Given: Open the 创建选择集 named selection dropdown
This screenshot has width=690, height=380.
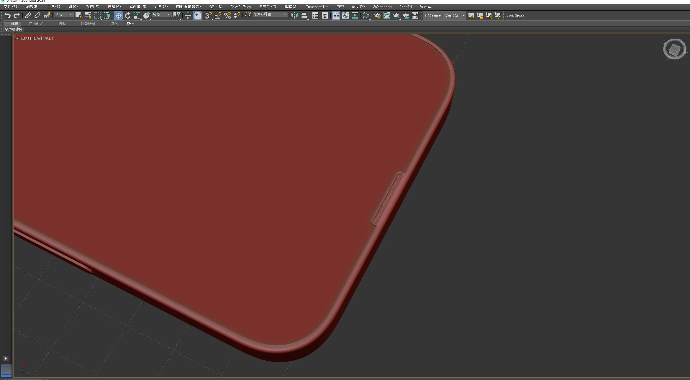Looking at the screenshot, I should (x=270, y=15).
